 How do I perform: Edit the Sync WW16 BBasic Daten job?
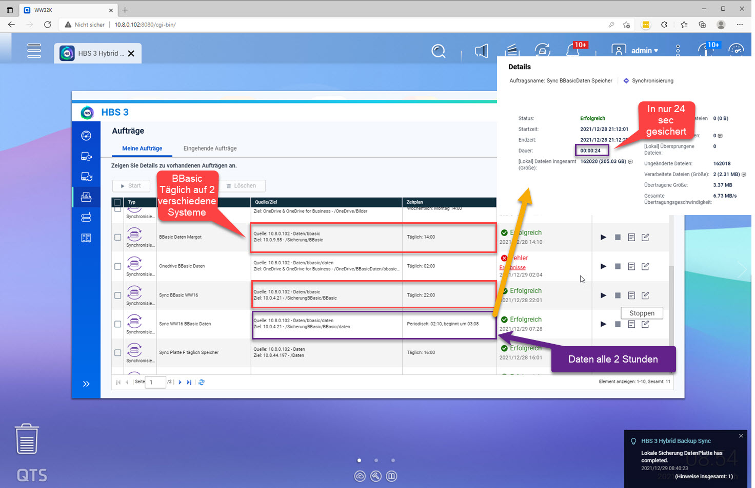[645, 324]
